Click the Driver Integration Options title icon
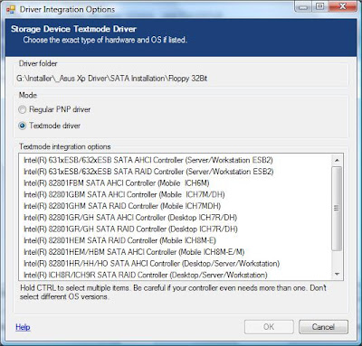 (x=11, y=9)
